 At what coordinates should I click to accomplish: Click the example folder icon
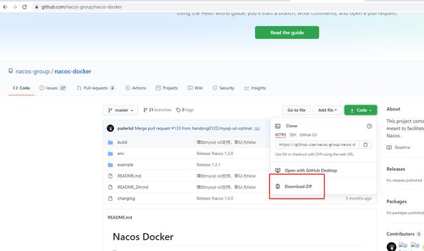pos(111,165)
